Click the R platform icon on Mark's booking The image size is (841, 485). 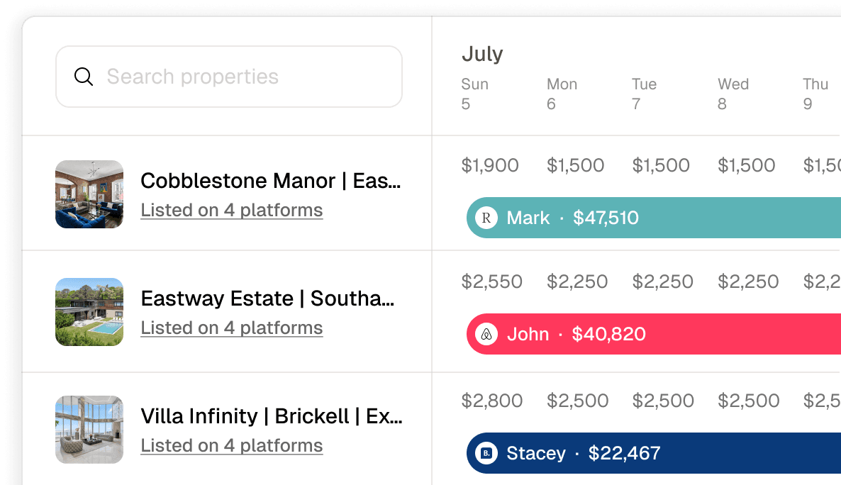pos(486,218)
